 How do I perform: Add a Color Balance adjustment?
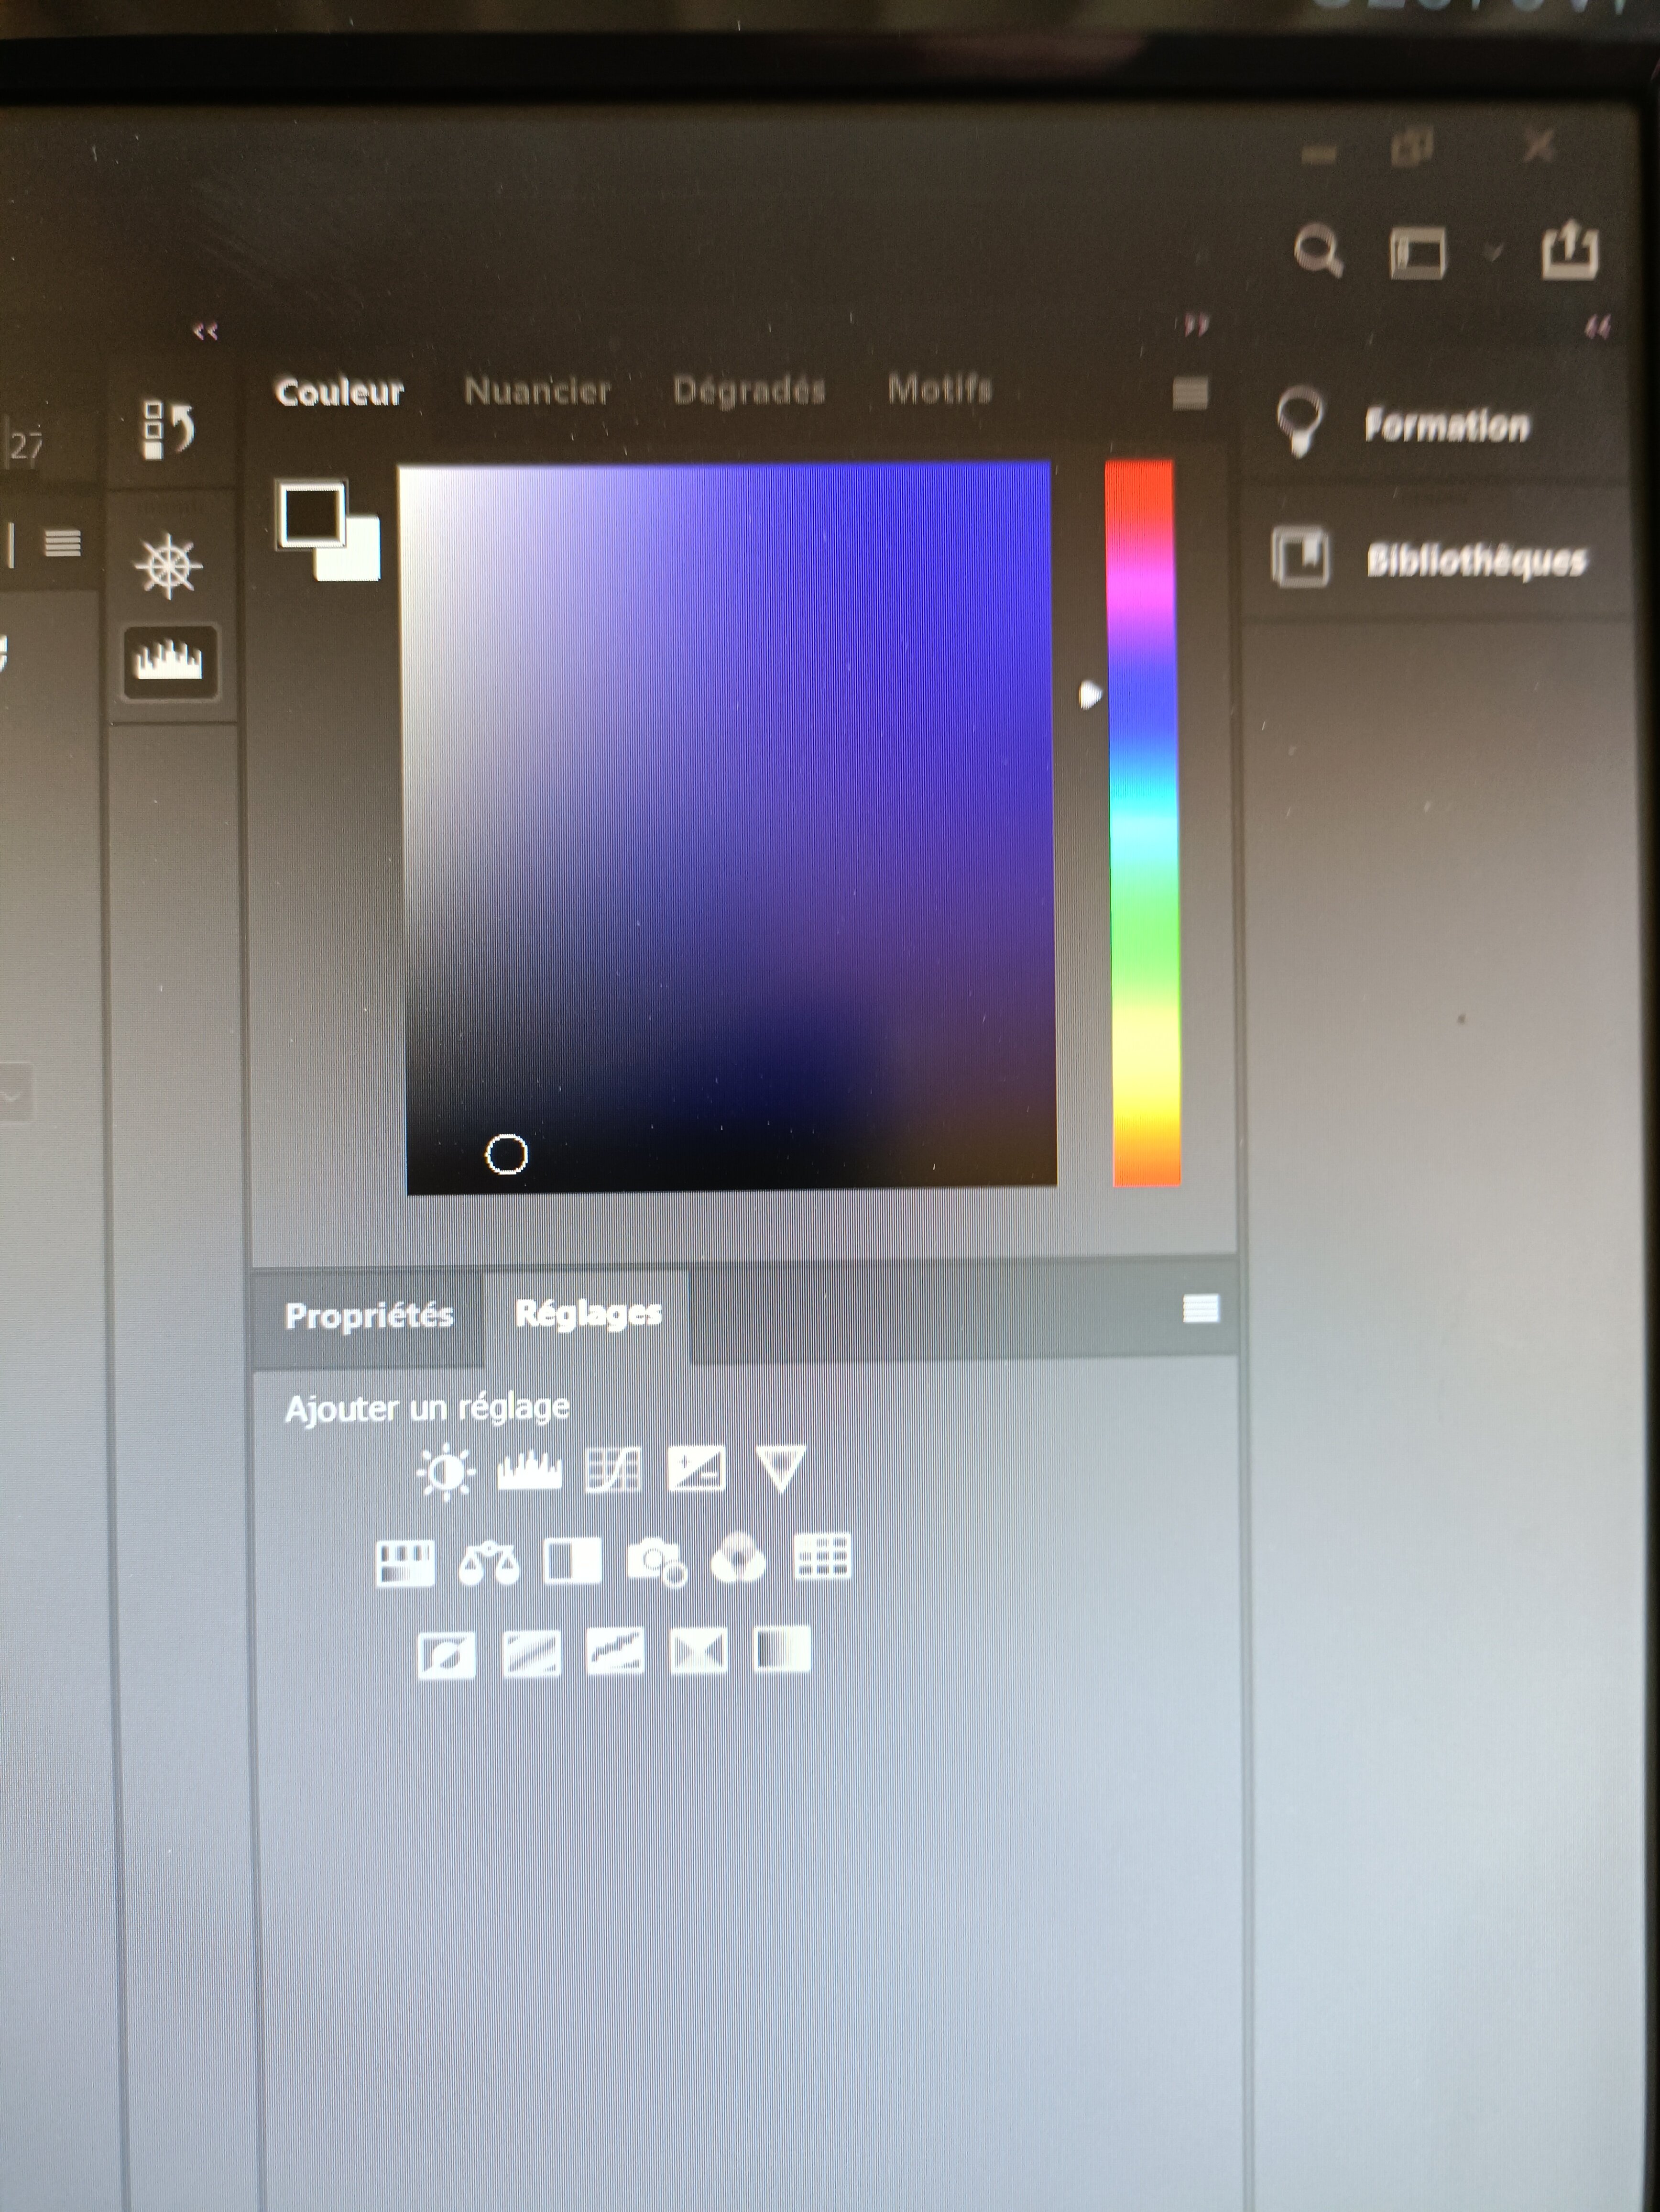[x=489, y=1563]
